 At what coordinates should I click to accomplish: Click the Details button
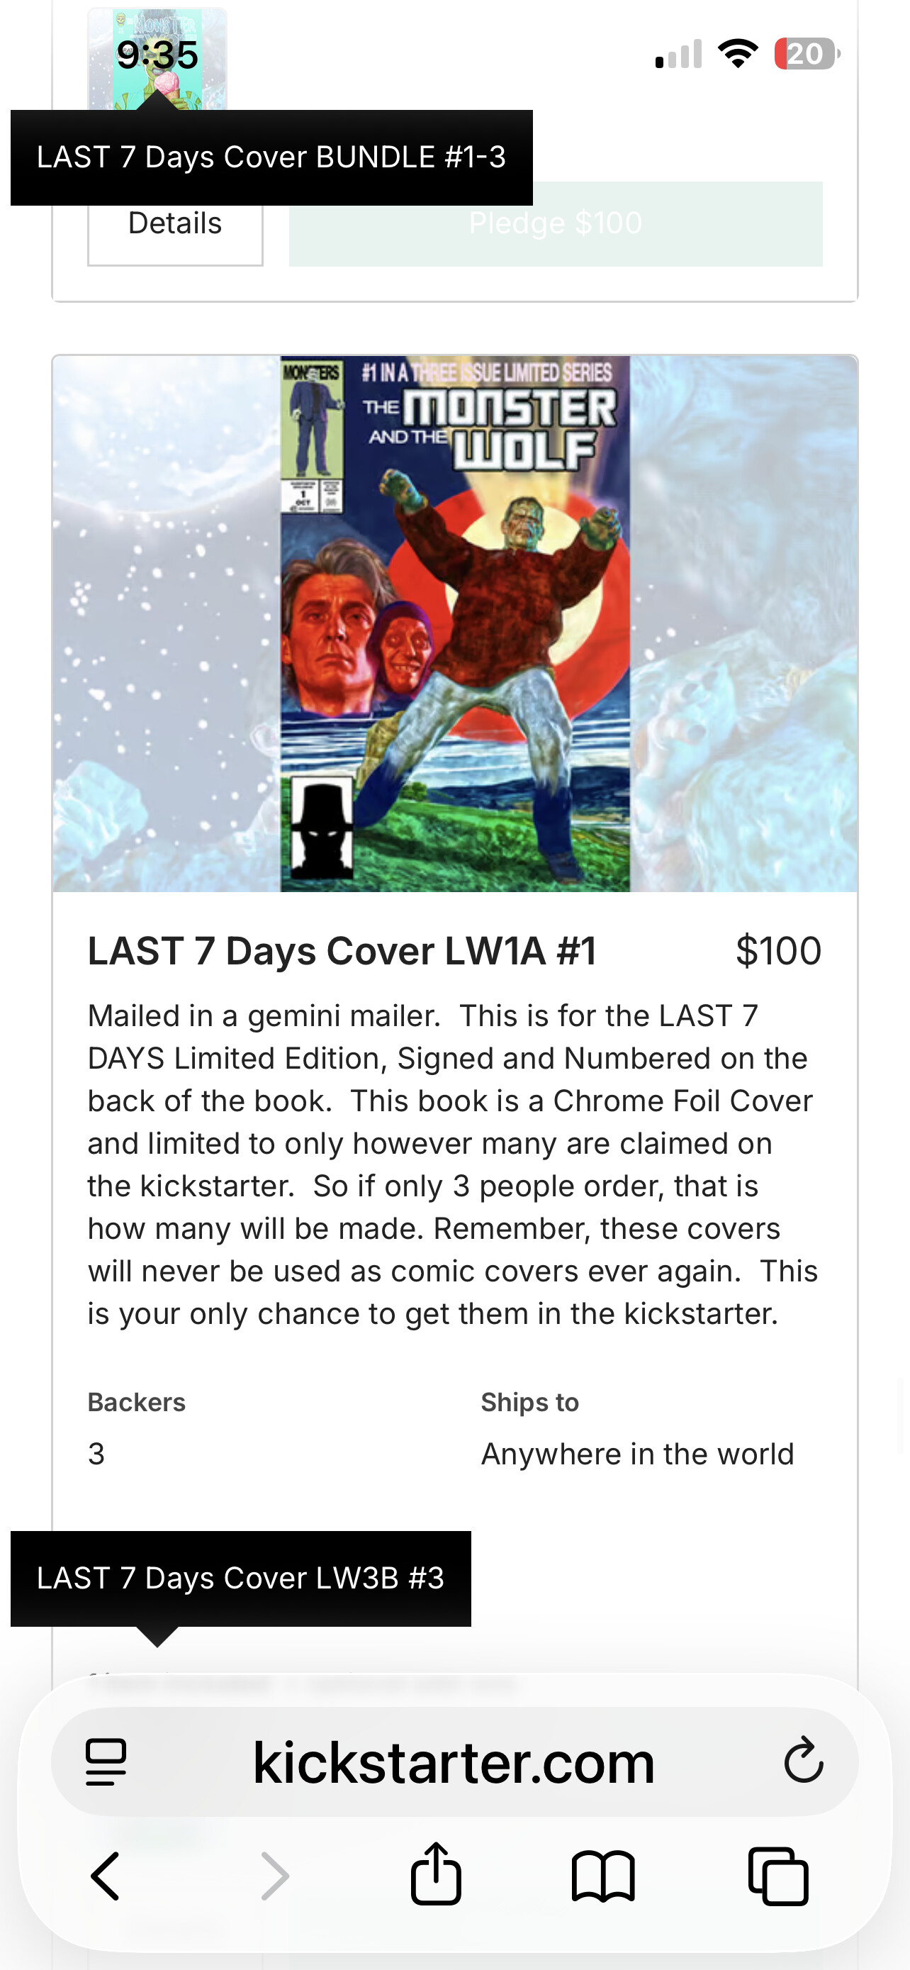175,224
